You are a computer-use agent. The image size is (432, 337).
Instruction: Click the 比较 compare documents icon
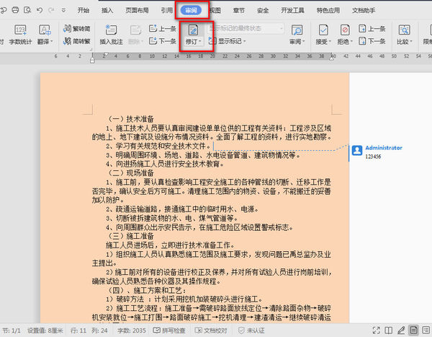[404, 30]
